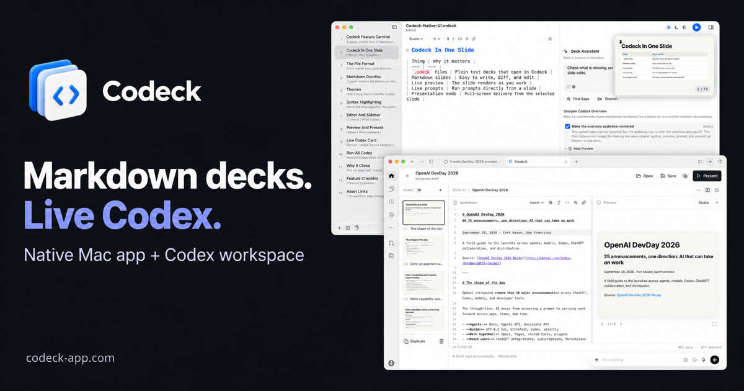Click the @ mentions icon in workspace sidebar
This screenshot has height=391, width=744.
tap(391, 215)
